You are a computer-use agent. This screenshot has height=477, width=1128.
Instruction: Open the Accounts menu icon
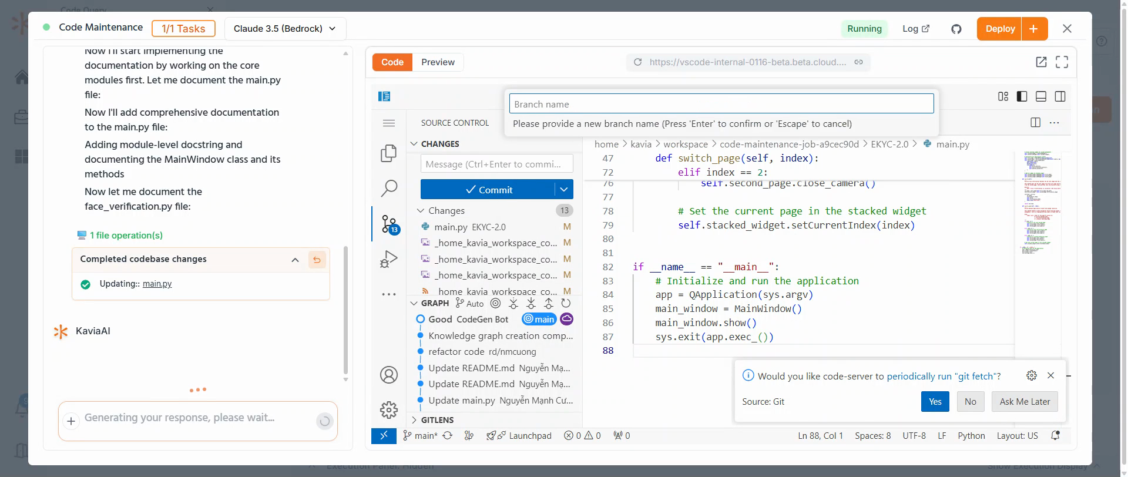coord(389,375)
